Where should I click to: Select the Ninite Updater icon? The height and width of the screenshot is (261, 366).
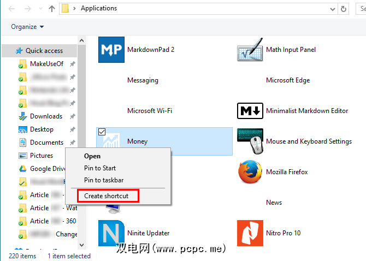(x=111, y=233)
